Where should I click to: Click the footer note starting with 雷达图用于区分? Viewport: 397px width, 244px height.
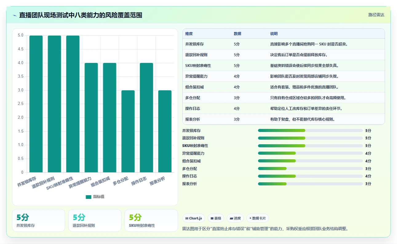pos(265,229)
